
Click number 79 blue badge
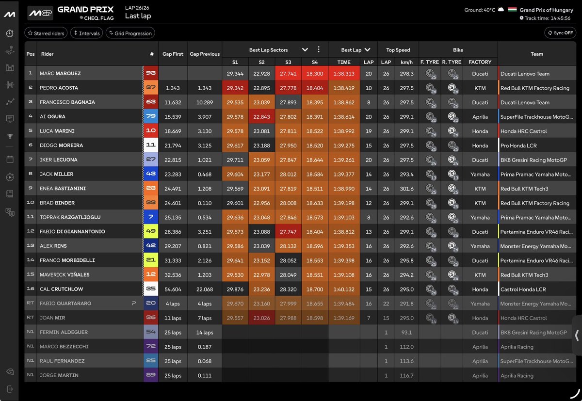[151, 117]
